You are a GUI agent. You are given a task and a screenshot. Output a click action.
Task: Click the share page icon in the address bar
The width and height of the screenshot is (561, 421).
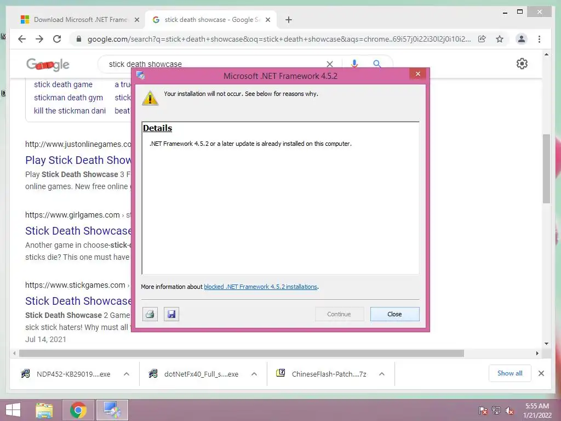coord(482,39)
